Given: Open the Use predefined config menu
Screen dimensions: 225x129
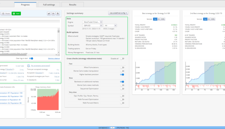Looking at the screenshot, I should [x=118, y=13].
